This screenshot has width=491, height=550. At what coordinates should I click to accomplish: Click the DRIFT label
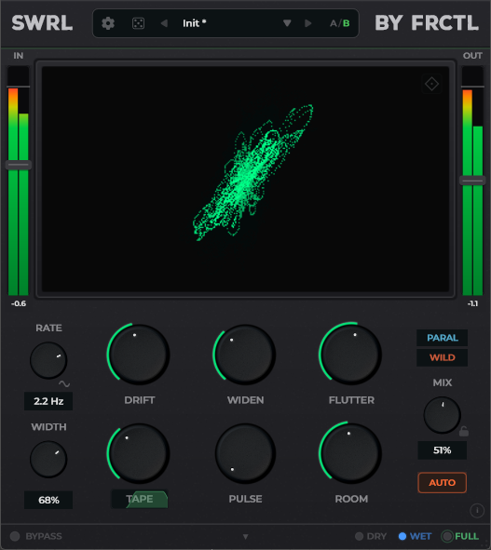(x=140, y=400)
